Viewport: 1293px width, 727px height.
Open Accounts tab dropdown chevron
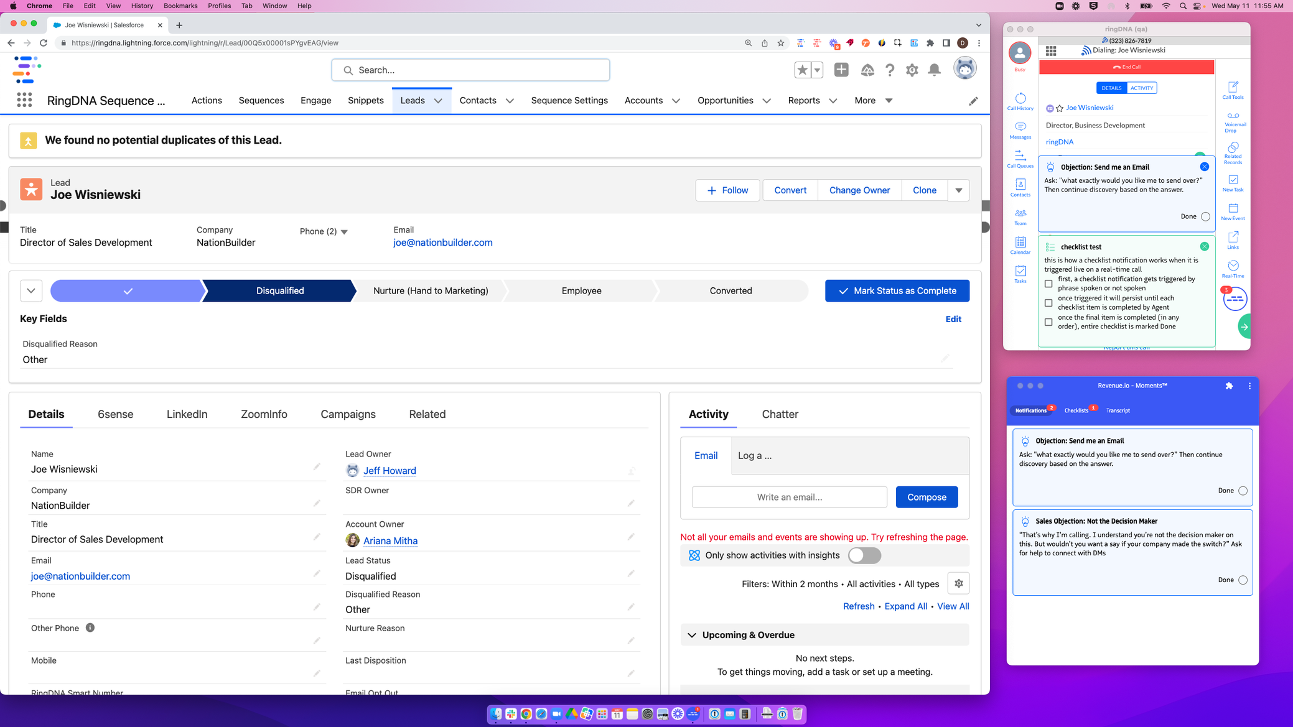[x=676, y=101]
